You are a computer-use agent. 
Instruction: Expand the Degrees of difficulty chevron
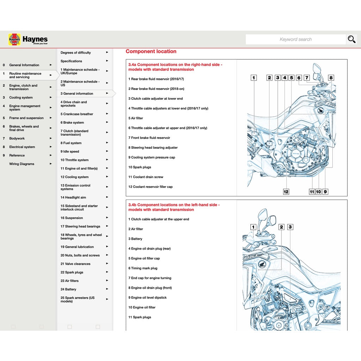click(107, 52)
